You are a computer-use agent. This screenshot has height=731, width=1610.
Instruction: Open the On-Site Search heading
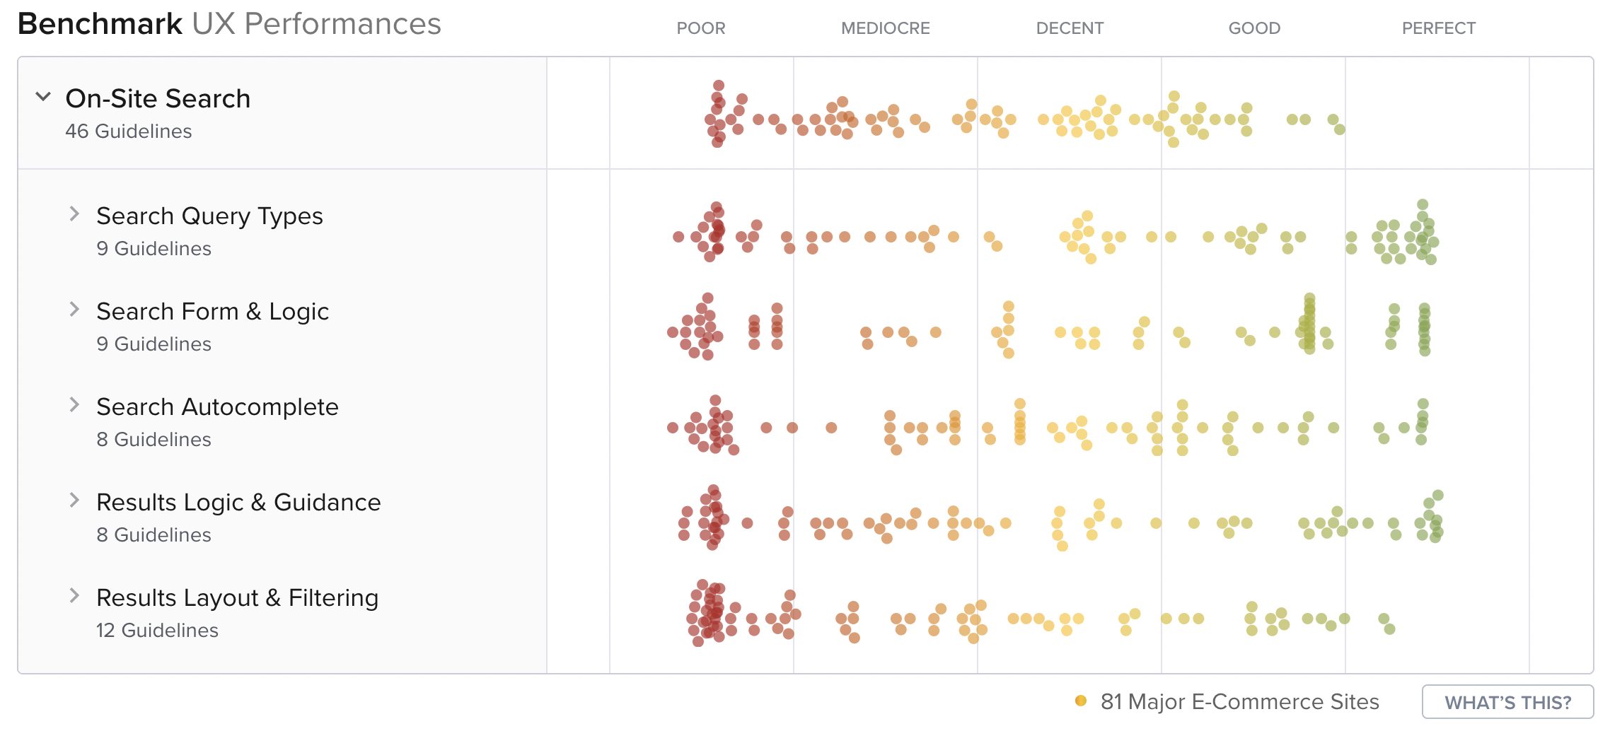158,98
